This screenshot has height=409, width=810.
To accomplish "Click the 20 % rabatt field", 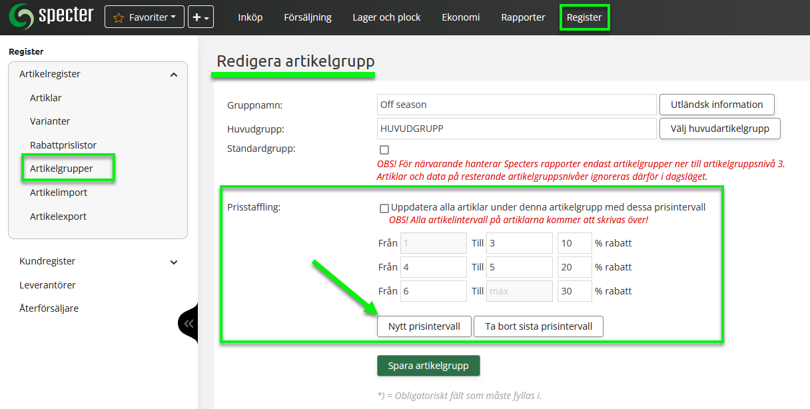I will (x=574, y=267).
